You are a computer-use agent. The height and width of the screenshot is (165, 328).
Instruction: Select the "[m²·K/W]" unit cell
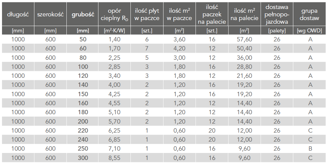pos(115,31)
